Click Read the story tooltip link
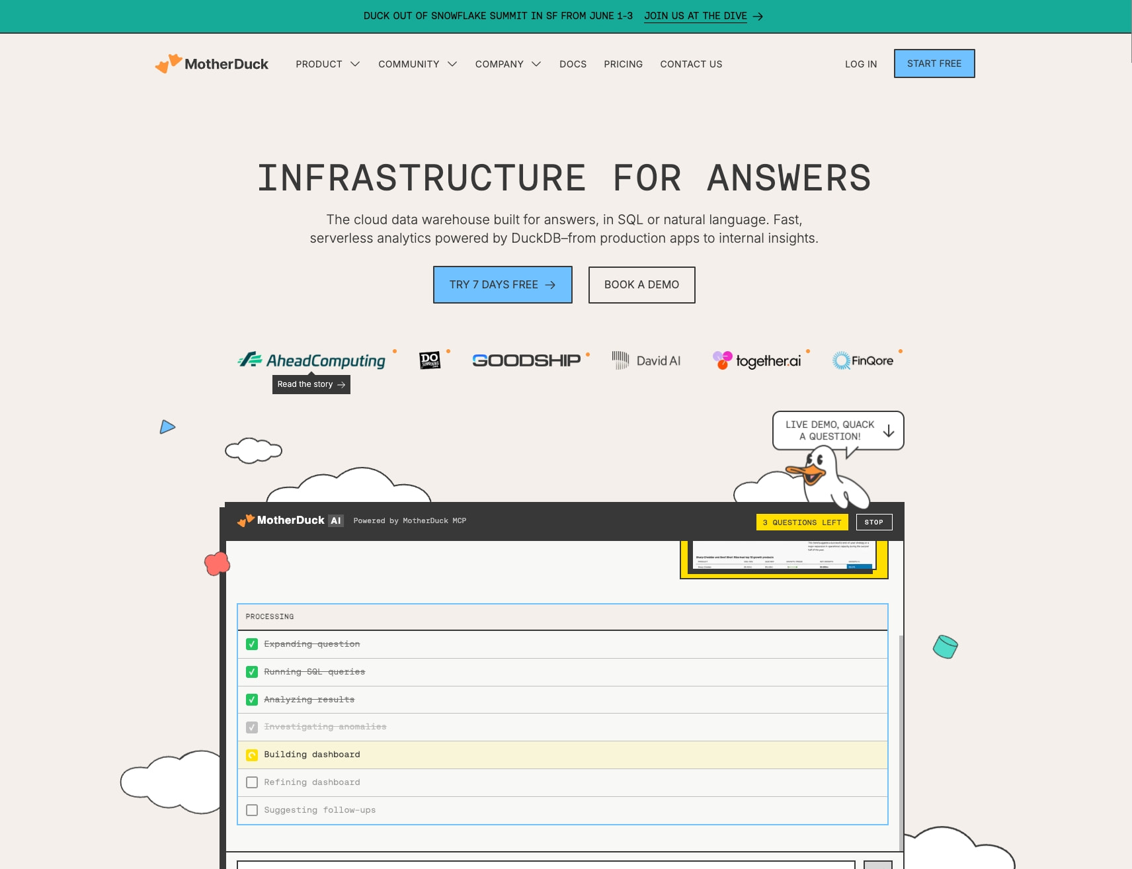Viewport: 1132px width, 869px height. [311, 384]
